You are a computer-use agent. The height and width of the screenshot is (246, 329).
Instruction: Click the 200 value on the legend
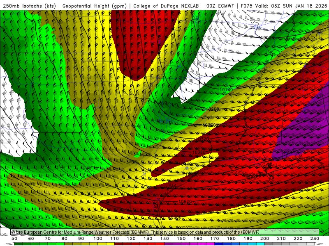point(264,239)
